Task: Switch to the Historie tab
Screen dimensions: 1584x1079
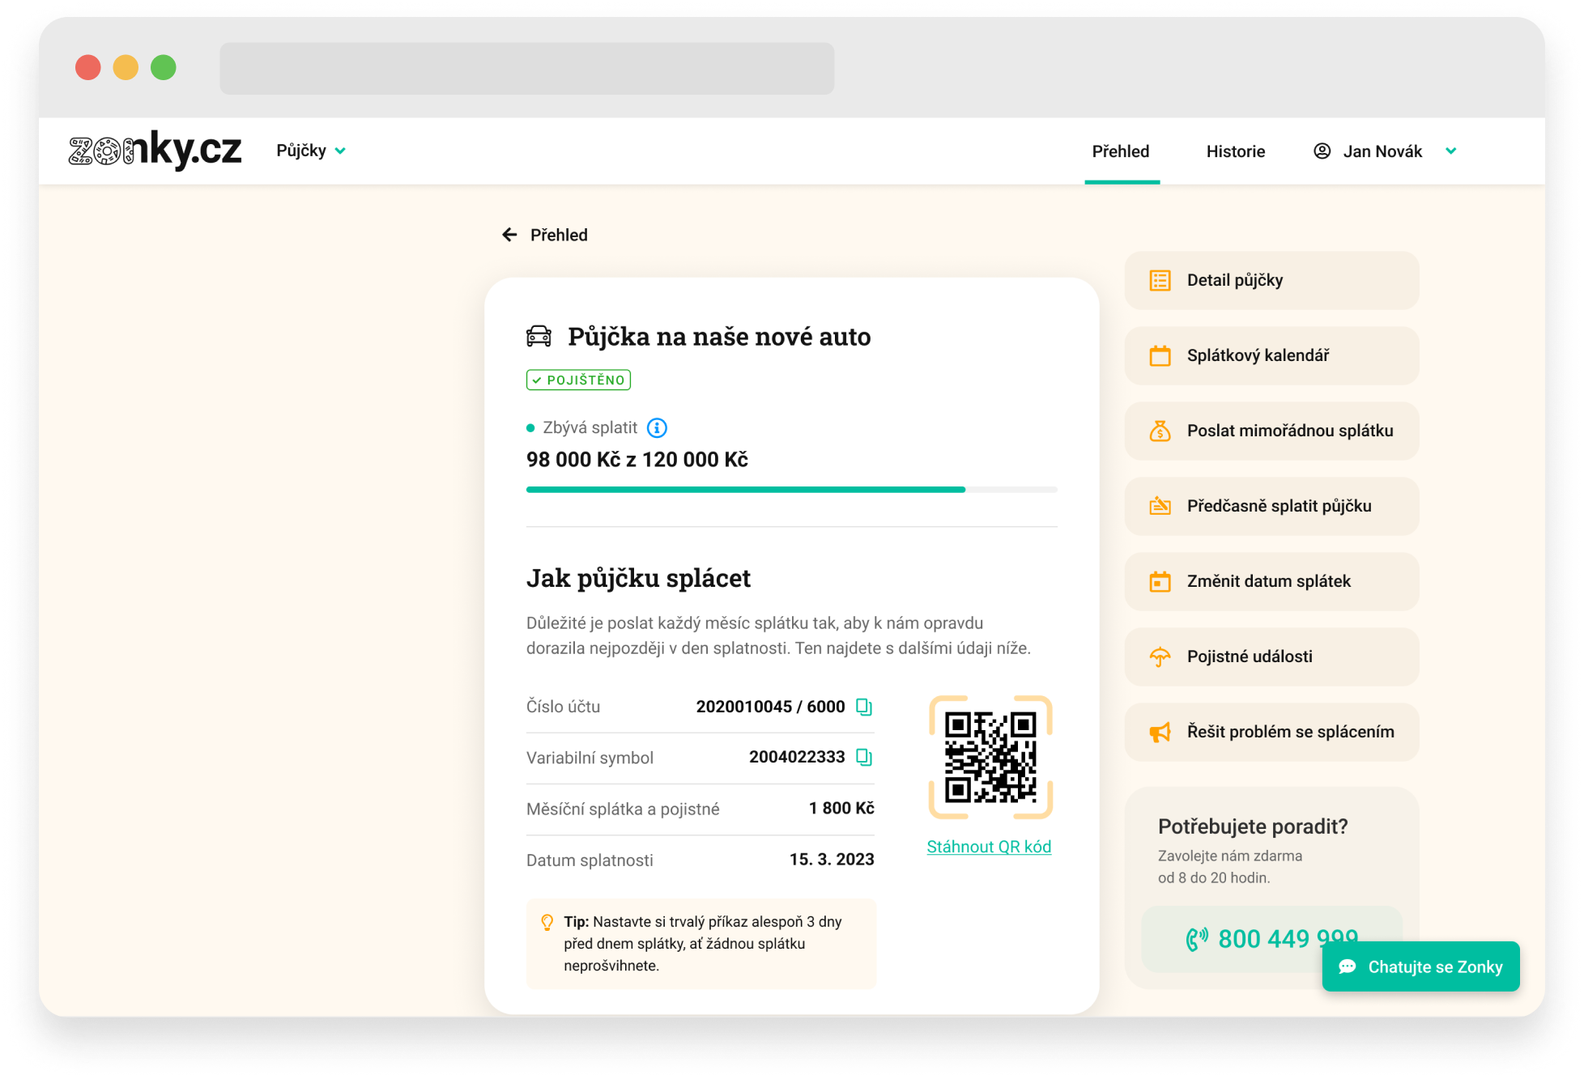Action: (1235, 151)
